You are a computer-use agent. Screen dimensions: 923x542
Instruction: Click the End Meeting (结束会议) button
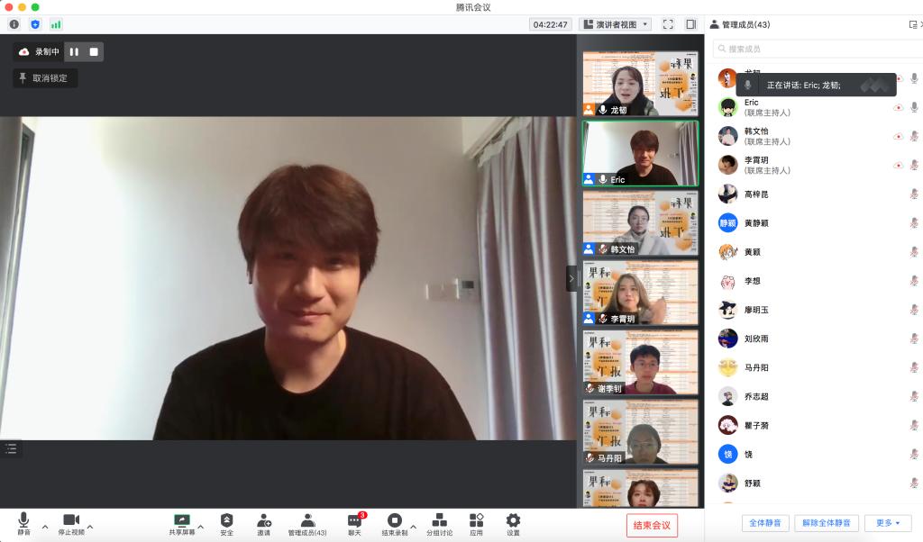(x=652, y=526)
